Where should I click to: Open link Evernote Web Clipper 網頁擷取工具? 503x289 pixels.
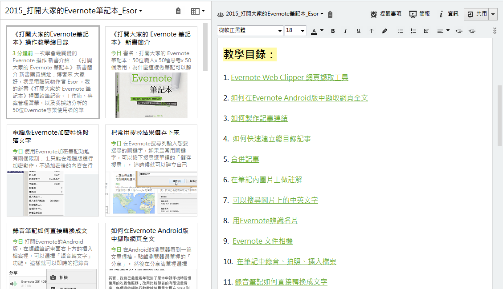click(289, 77)
